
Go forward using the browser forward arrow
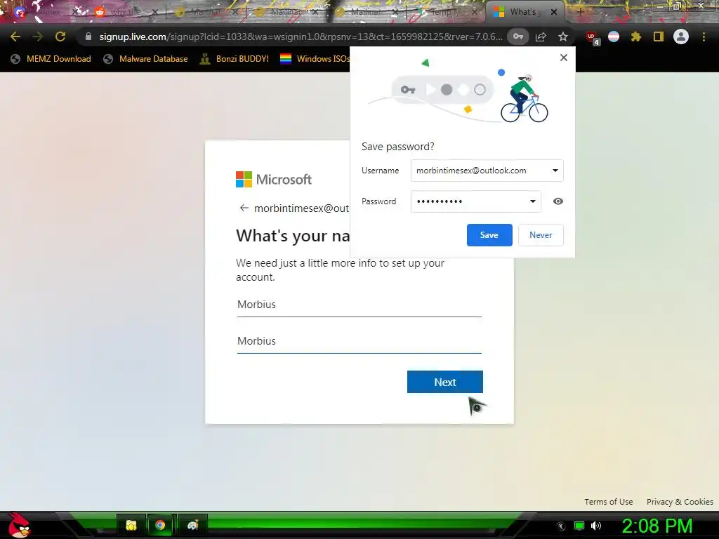pyautogui.click(x=38, y=36)
